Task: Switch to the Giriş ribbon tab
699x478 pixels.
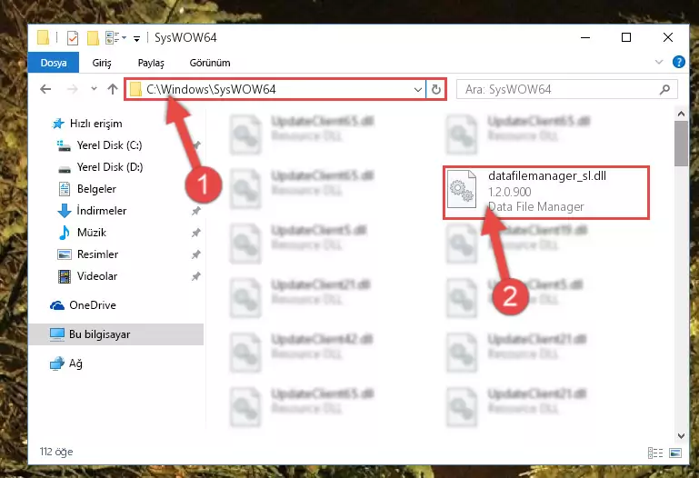Action: (x=102, y=63)
